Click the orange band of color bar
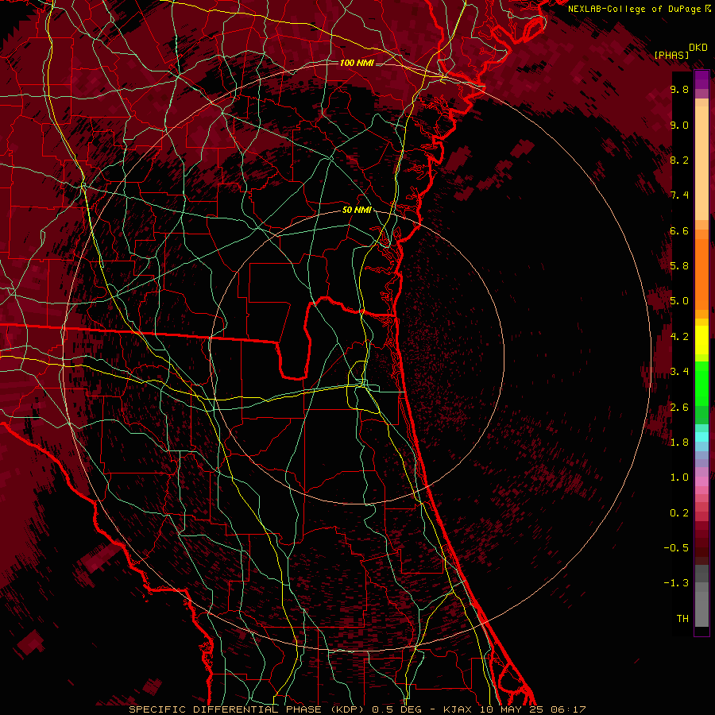 701,273
